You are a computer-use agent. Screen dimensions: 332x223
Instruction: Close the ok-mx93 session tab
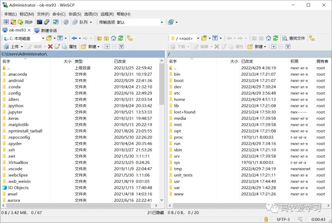pos(29,30)
